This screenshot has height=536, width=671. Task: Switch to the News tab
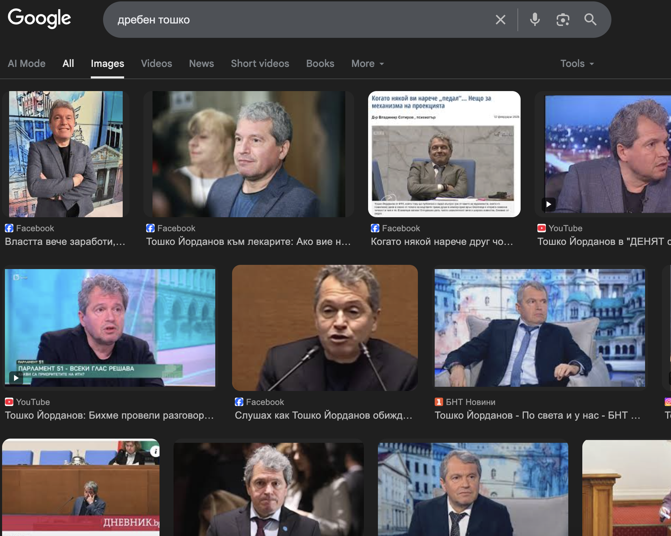pyautogui.click(x=201, y=64)
